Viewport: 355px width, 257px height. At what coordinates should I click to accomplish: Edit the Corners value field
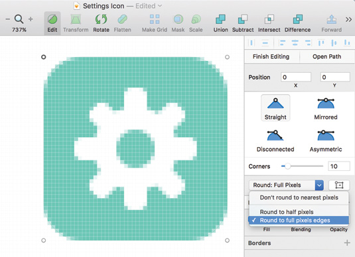tap(339, 166)
